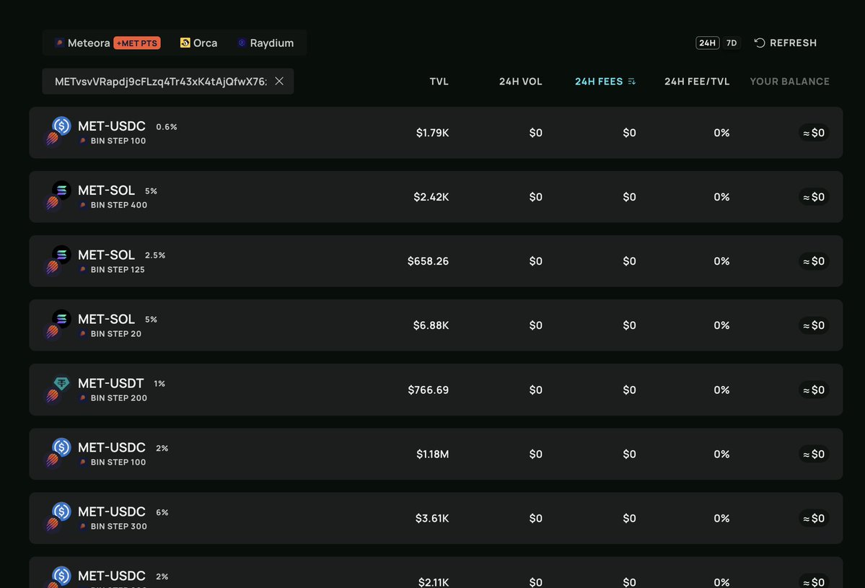Open MET-USDC 0.6% pool row
The height and width of the screenshot is (588, 865).
pos(436,132)
